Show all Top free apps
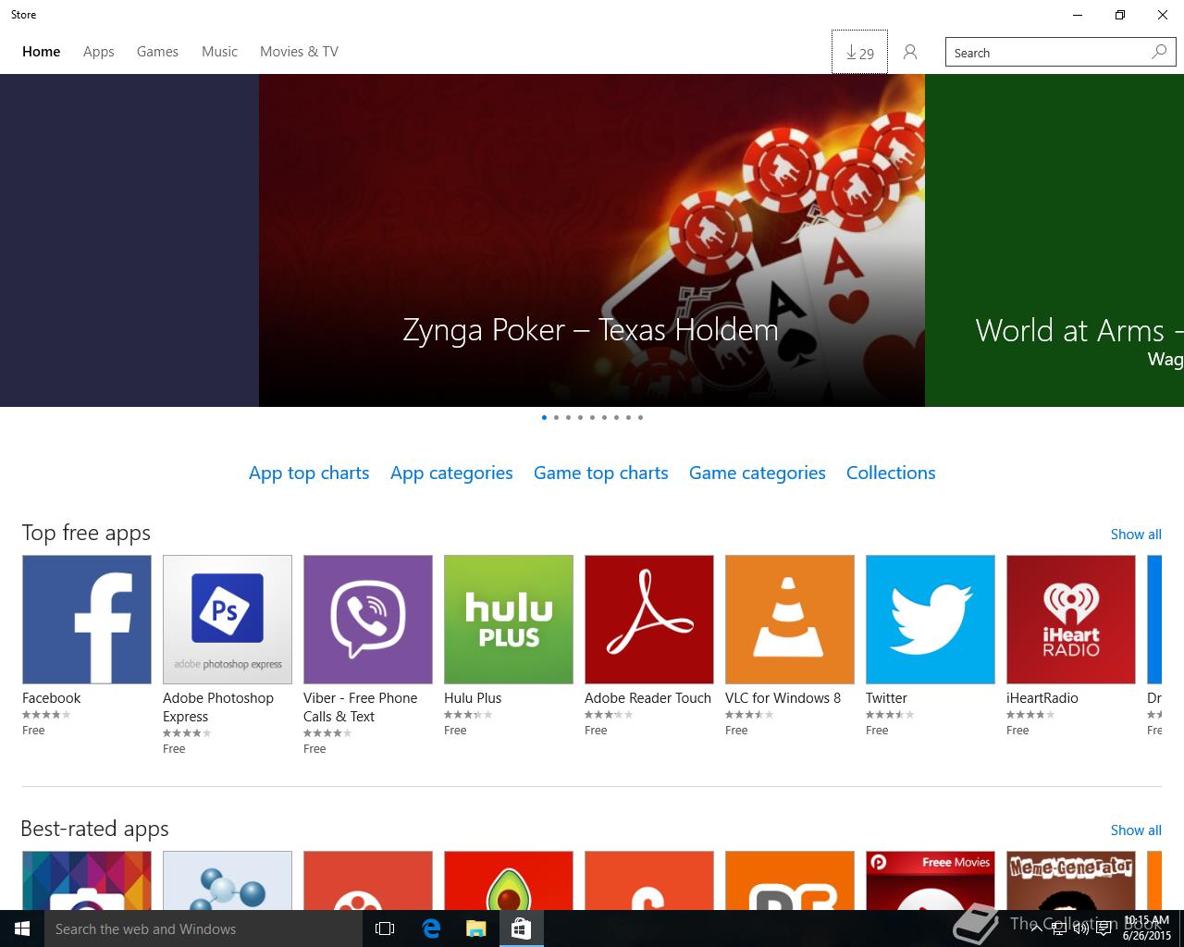1184x947 pixels. click(x=1136, y=535)
